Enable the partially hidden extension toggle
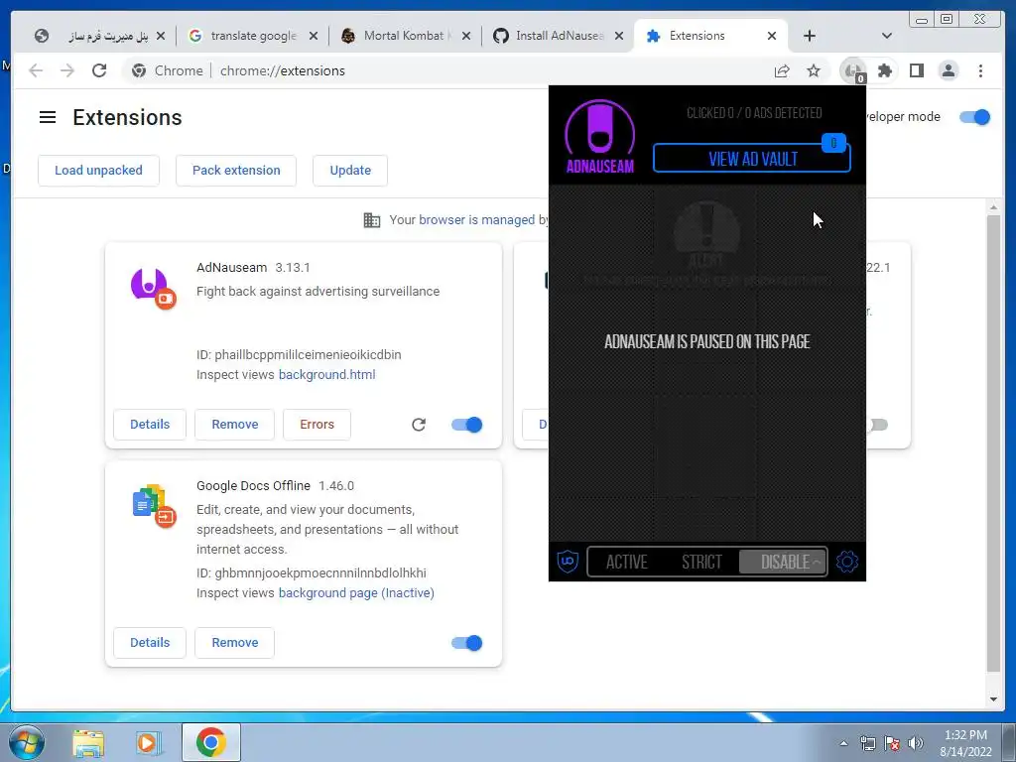This screenshot has height=762, width=1016. click(x=877, y=425)
